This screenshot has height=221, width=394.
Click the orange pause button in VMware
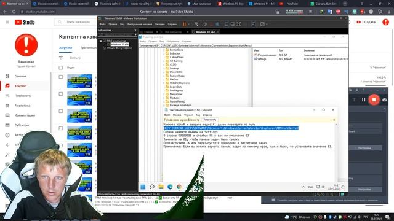184,25
